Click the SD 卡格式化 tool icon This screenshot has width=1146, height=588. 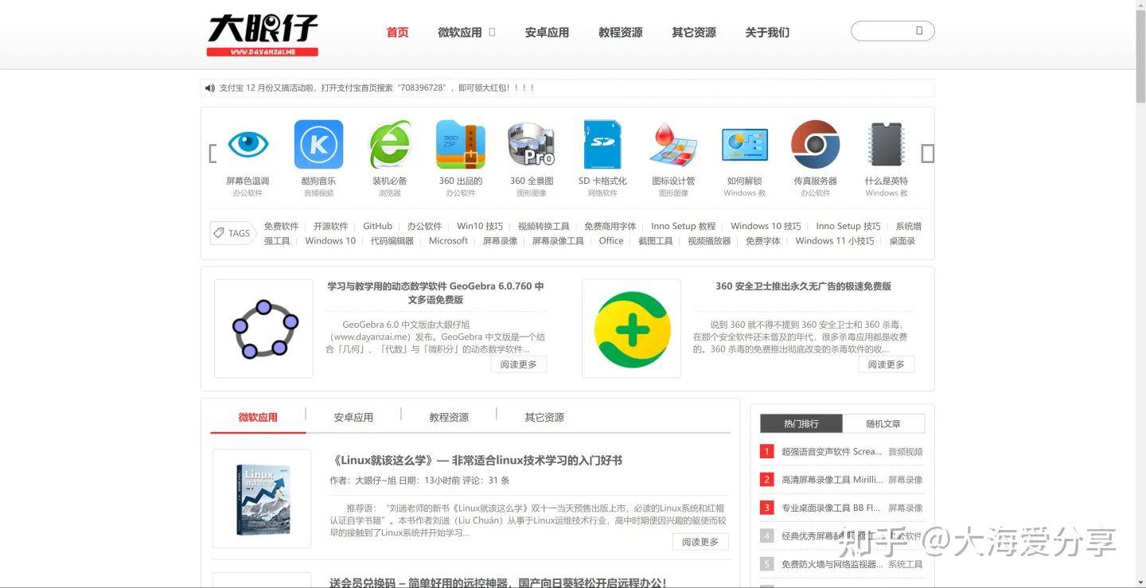click(x=602, y=144)
